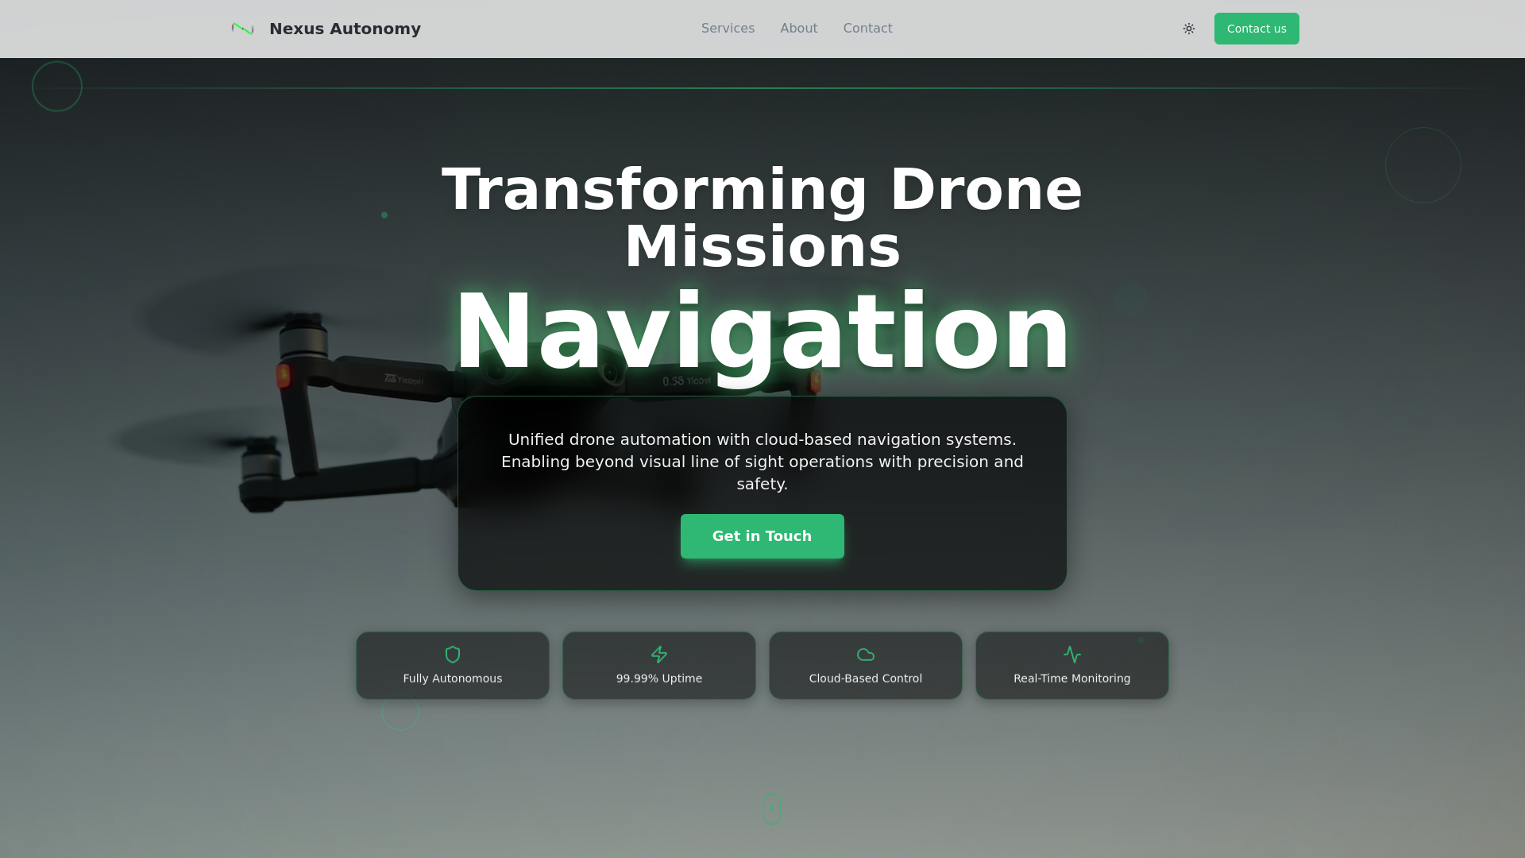This screenshot has height=858, width=1525.
Task: Click the Get in Touch button
Action: pos(762,536)
